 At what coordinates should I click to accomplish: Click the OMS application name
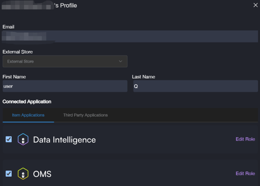(42, 174)
